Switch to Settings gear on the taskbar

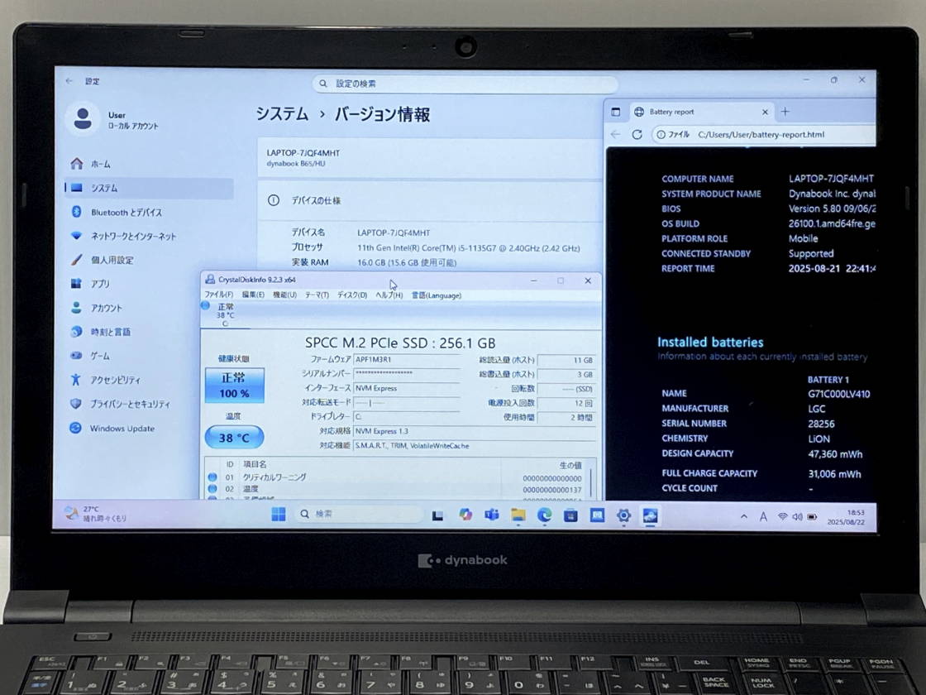coord(623,515)
